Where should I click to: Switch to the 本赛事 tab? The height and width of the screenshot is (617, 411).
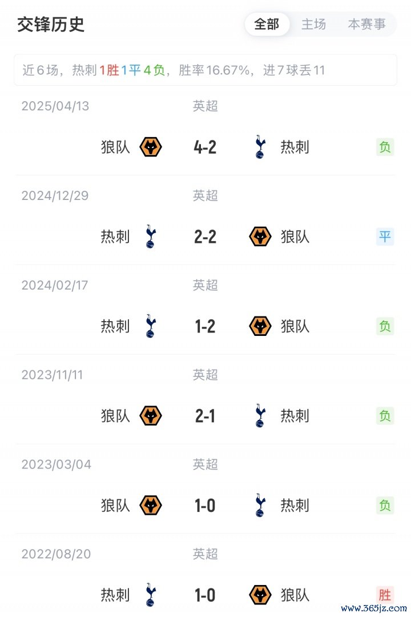point(366,24)
